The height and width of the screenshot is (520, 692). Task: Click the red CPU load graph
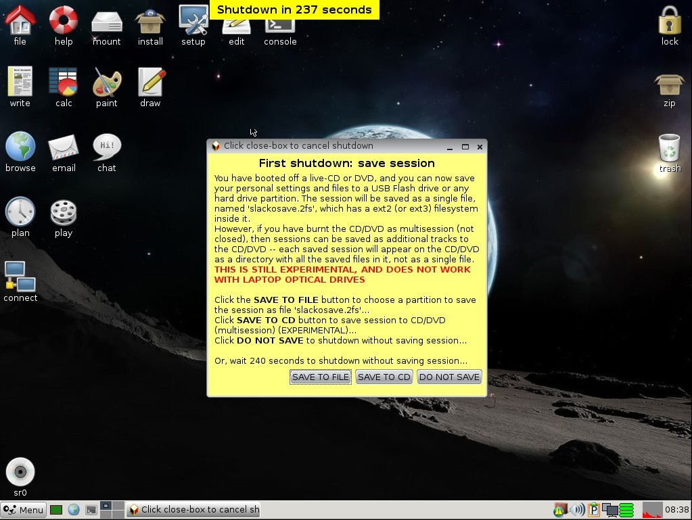click(652, 510)
